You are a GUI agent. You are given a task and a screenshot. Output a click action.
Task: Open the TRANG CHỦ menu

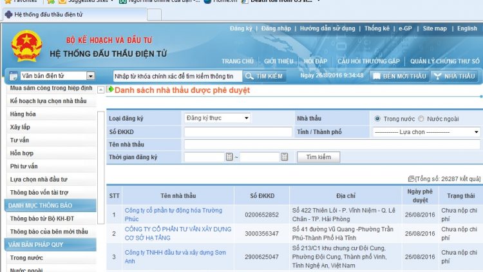[238, 61]
